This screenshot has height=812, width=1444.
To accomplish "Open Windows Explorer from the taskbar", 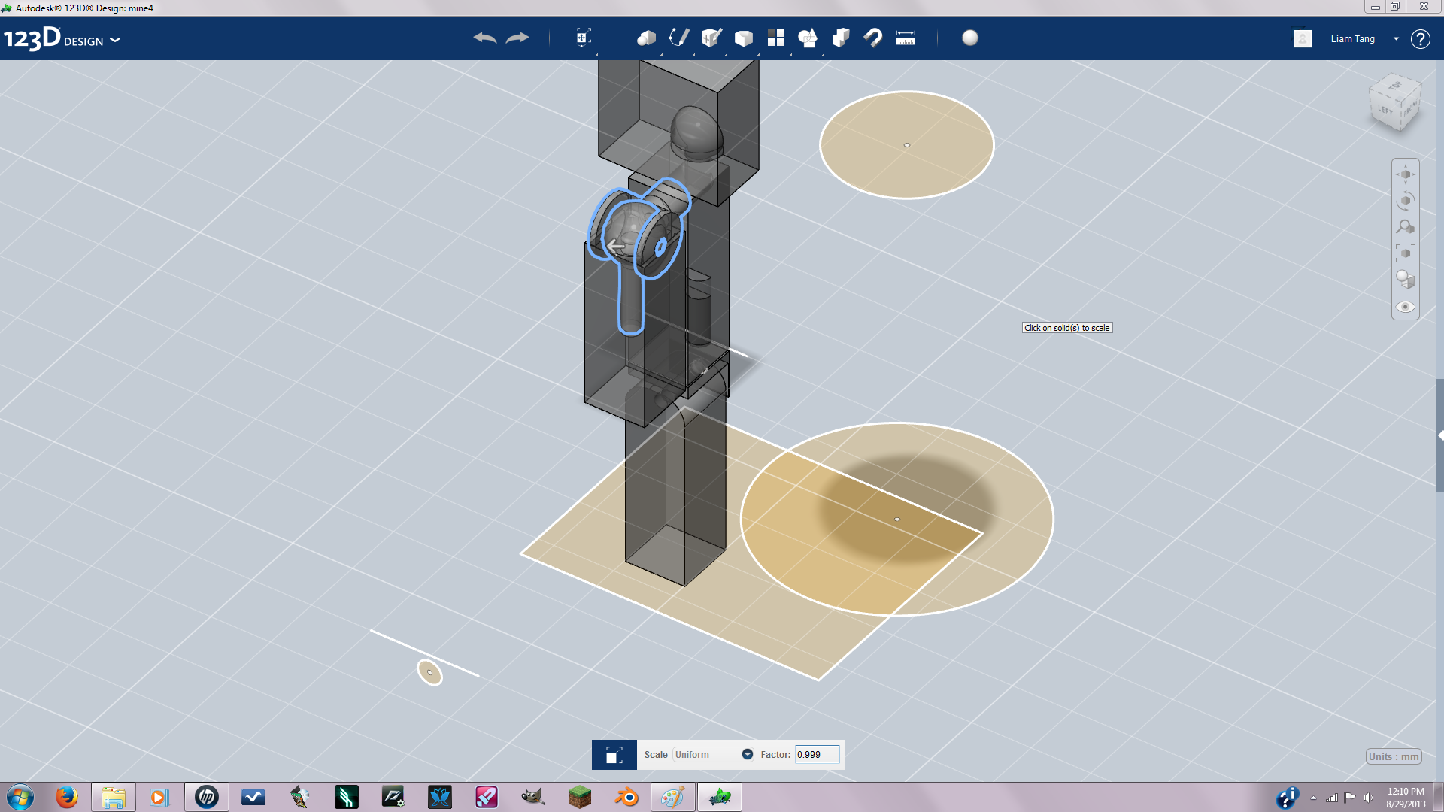I will (114, 797).
